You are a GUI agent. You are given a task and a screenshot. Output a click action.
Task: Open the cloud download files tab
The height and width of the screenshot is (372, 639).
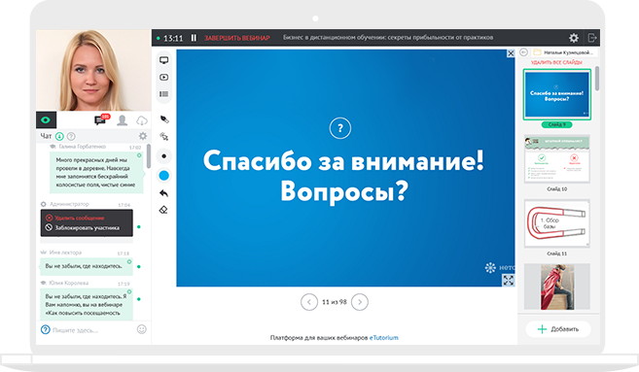coord(141,120)
